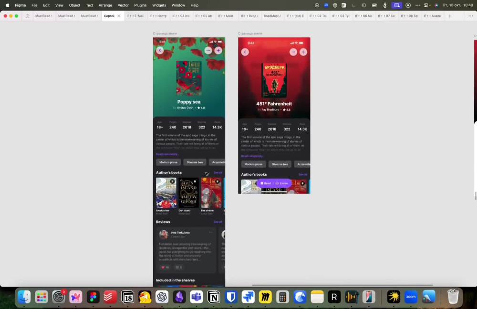
Task: Click plus circle in Fahrenheit frame
Action: (x=303, y=52)
